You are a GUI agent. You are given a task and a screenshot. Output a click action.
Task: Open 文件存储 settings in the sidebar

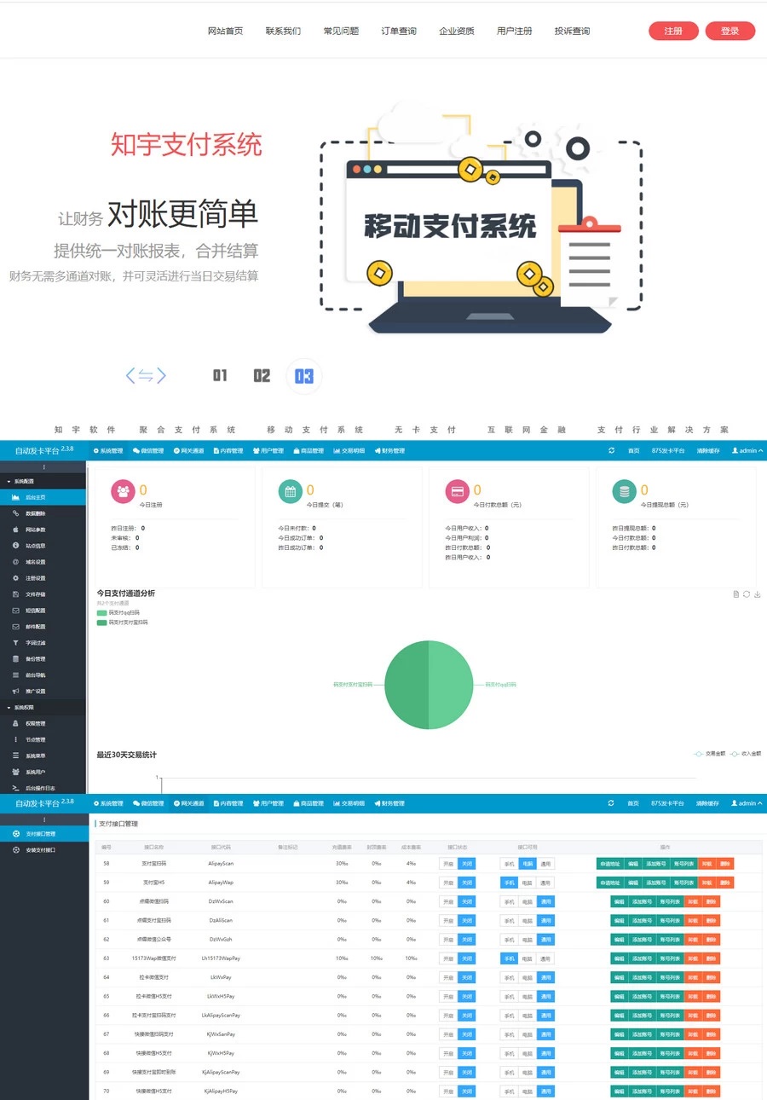tap(35, 594)
